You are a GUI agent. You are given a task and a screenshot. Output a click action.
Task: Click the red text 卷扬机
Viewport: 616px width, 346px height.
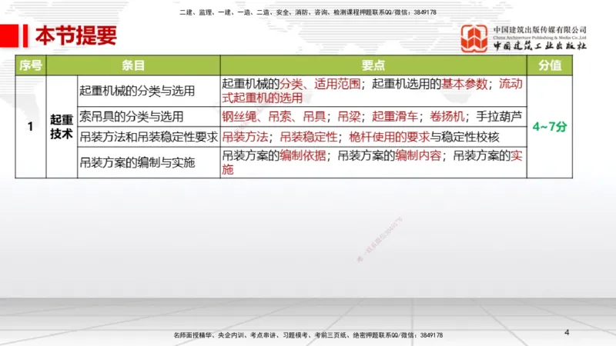[447, 117]
